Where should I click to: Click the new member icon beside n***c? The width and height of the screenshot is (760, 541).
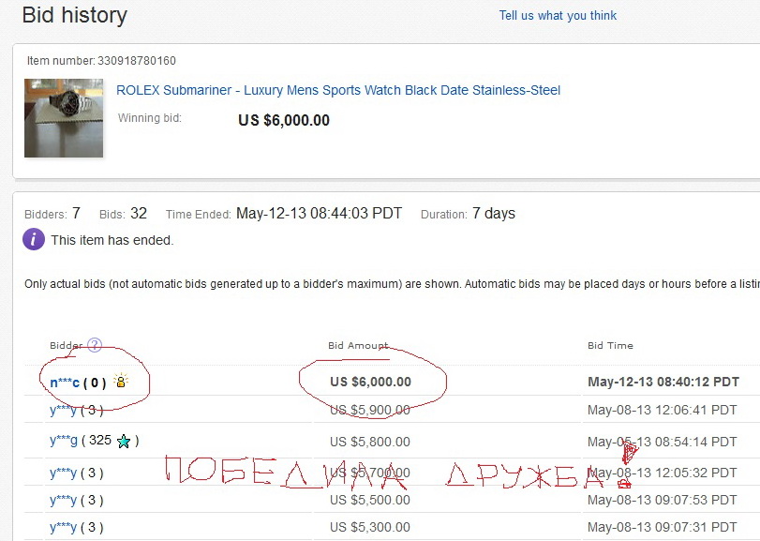pos(120,382)
